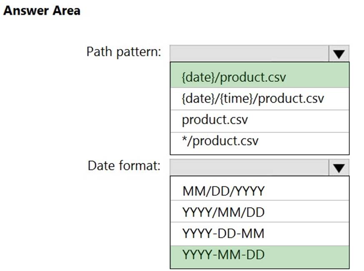Click the Date format combo box field
The image size is (364, 271).
[249, 168]
